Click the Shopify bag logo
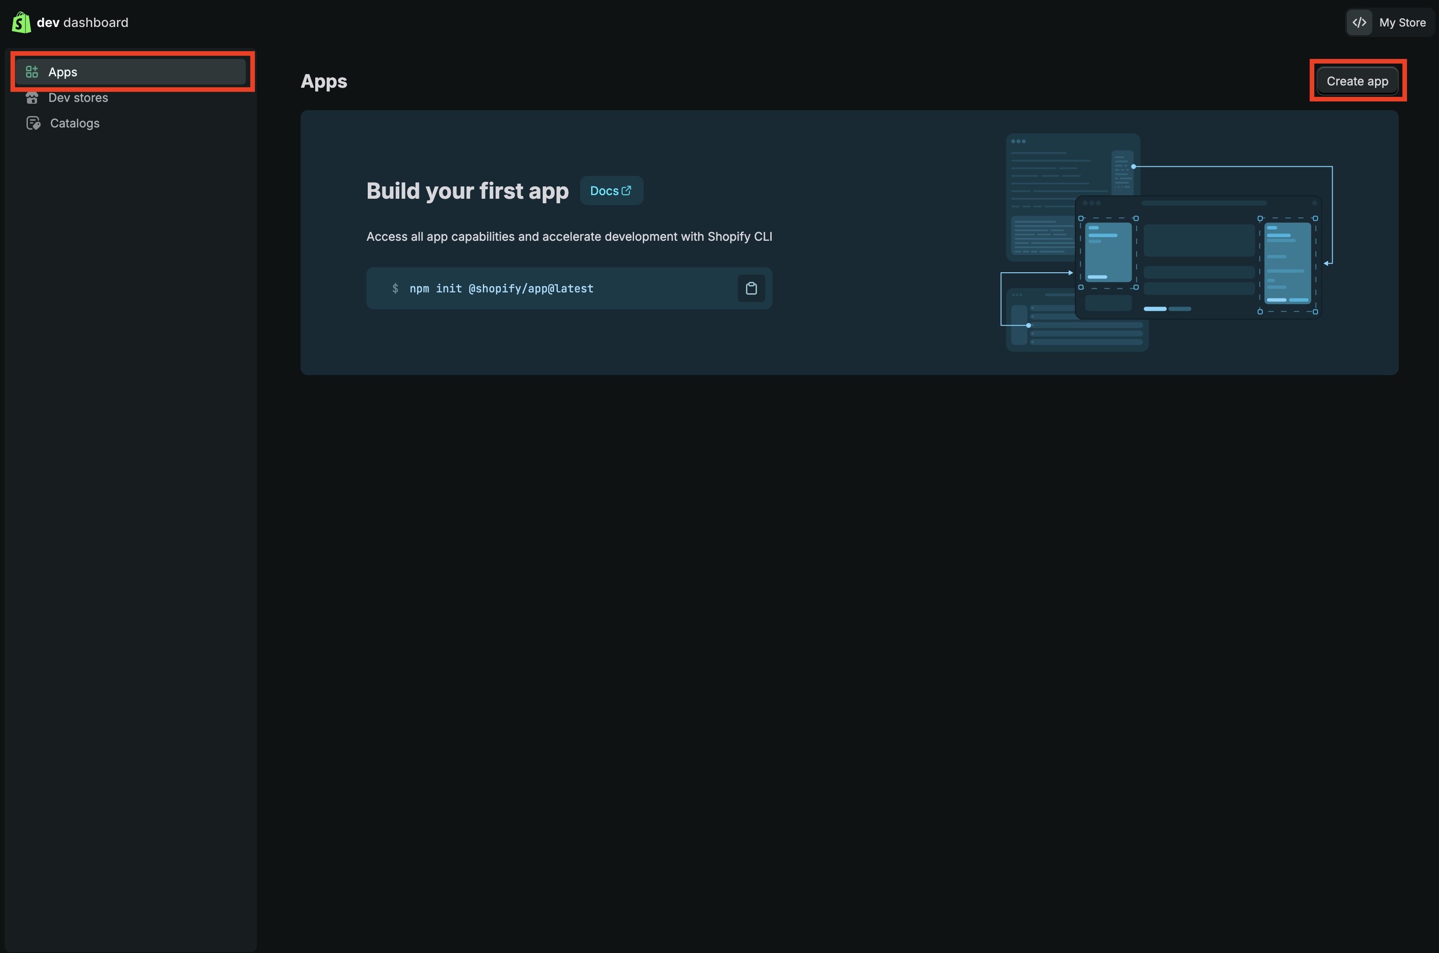This screenshot has height=953, width=1439. (x=21, y=22)
